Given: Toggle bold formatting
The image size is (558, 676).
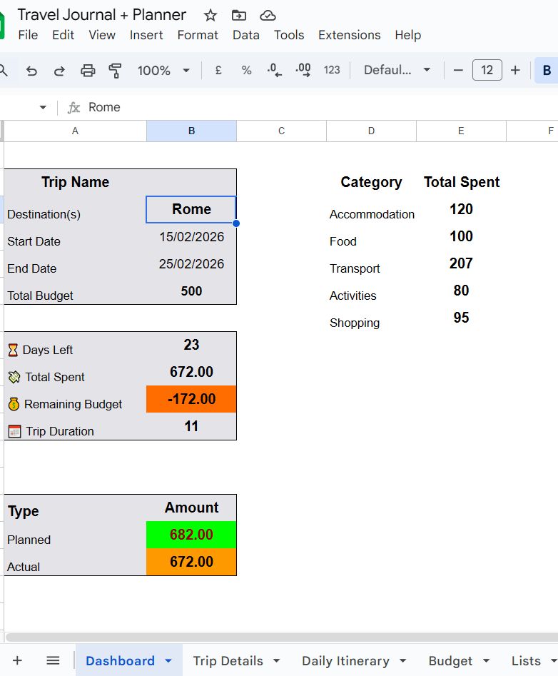Looking at the screenshot, I should (547, 70).
